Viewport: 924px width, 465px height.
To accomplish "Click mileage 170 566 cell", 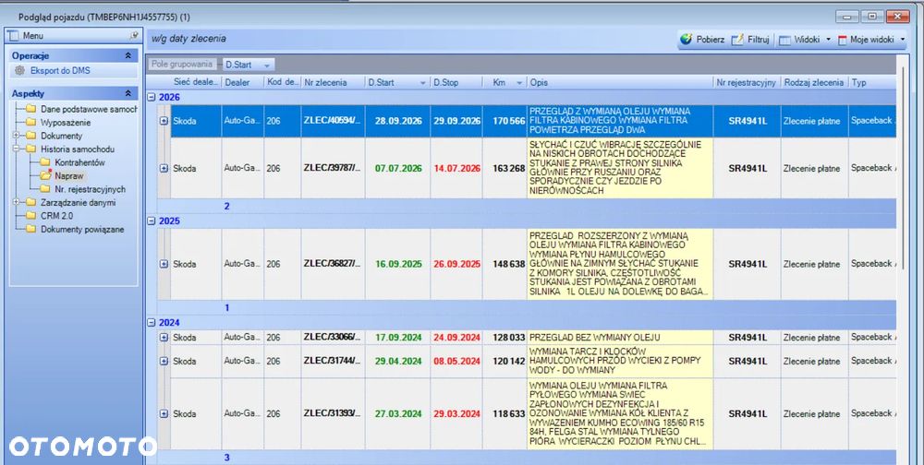I will 505,121.
